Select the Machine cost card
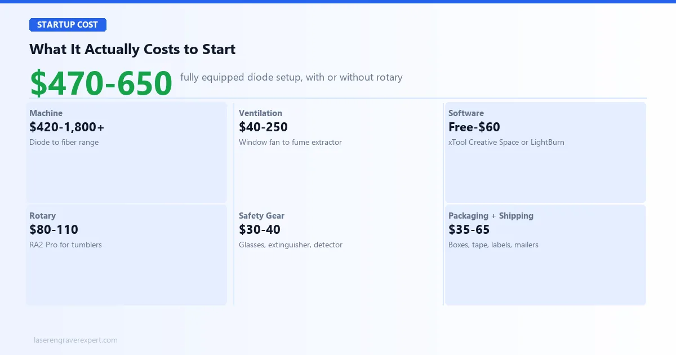The image size is (676, 355). pos(126,152)
